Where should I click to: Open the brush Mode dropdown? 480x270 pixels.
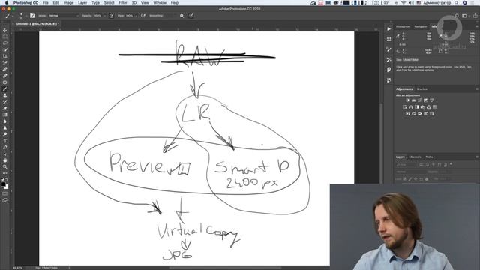[64, 16]
